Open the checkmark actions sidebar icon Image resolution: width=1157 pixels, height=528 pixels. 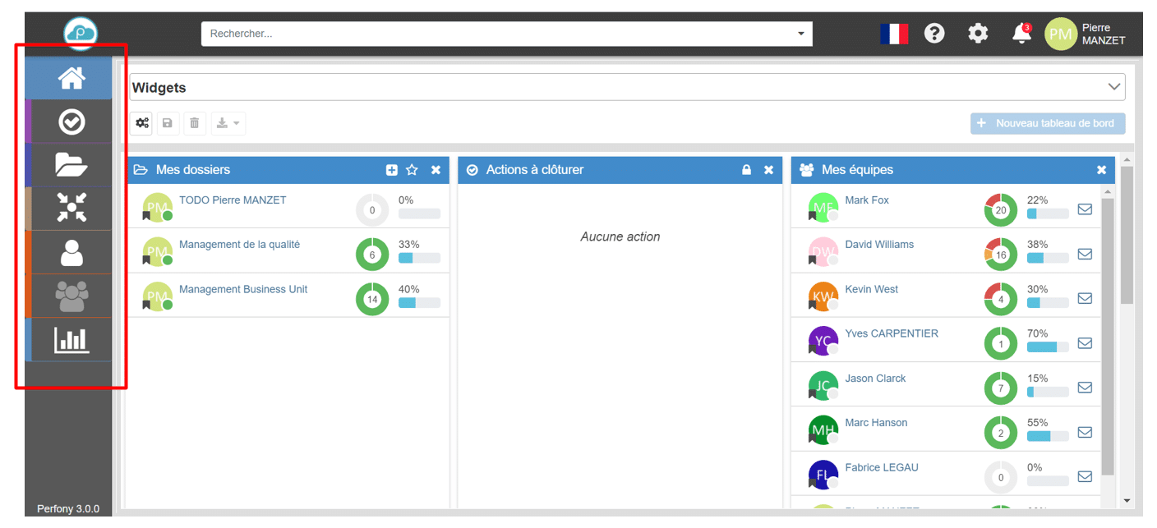point(71,122)
